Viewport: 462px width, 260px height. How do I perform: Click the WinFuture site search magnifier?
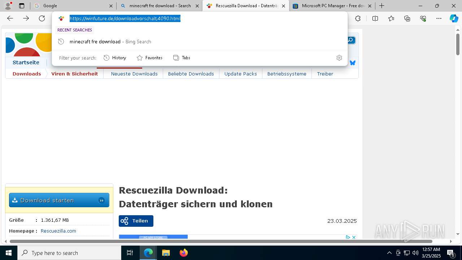pos(351,40)
